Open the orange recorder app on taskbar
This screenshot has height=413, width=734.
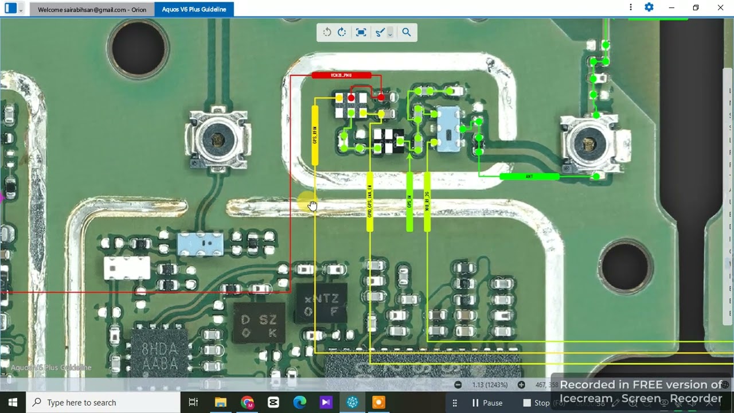coord(379,402)
